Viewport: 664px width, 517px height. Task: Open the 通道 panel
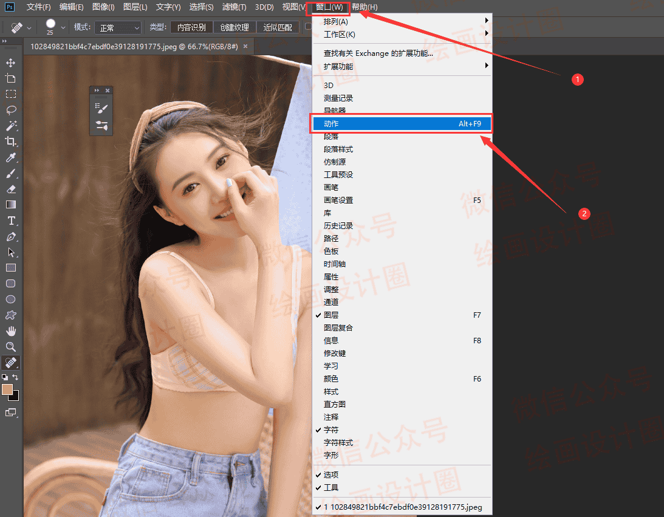(x=402, y=302)
